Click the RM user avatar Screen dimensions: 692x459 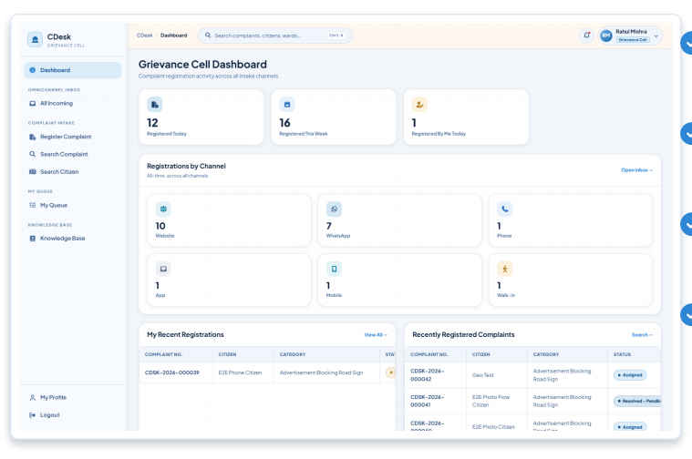[x=606, y=36]
